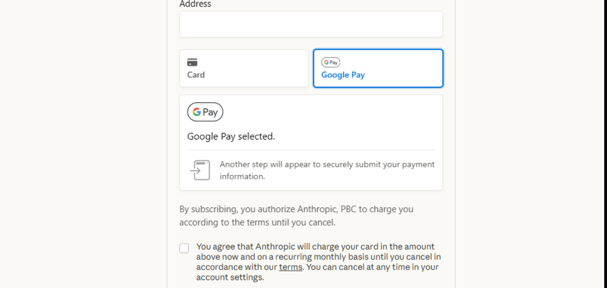The image size is (607, 288).
Task: Click the small G Pay logo in tab
Action: coord(330,63)
